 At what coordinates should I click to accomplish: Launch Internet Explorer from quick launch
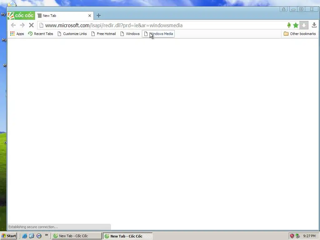24,236
